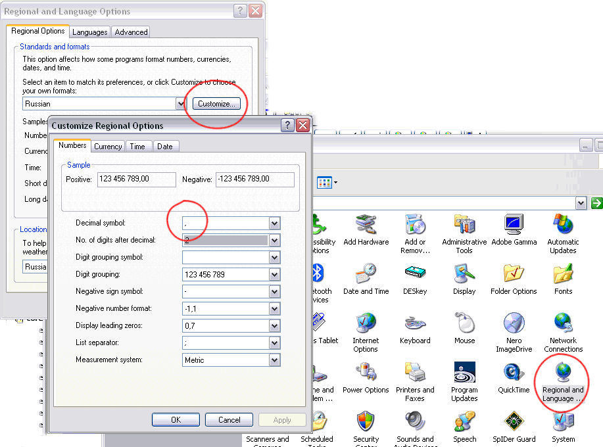This screenshot has width=603, height=447.
Task: Open Fonts folder icon
Action: click(x=563, y=273)
